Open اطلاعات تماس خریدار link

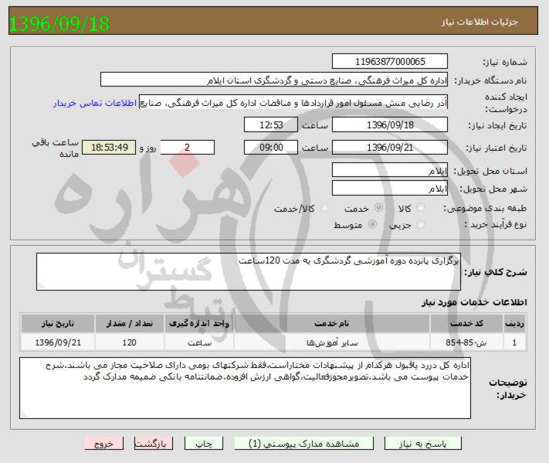95,103
